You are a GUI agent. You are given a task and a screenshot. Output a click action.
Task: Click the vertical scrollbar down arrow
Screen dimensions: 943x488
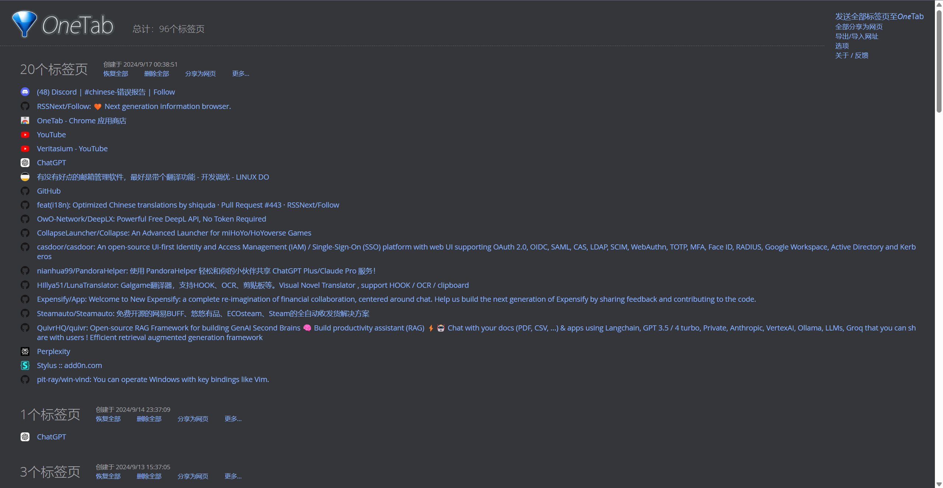[x=939, y=484]
